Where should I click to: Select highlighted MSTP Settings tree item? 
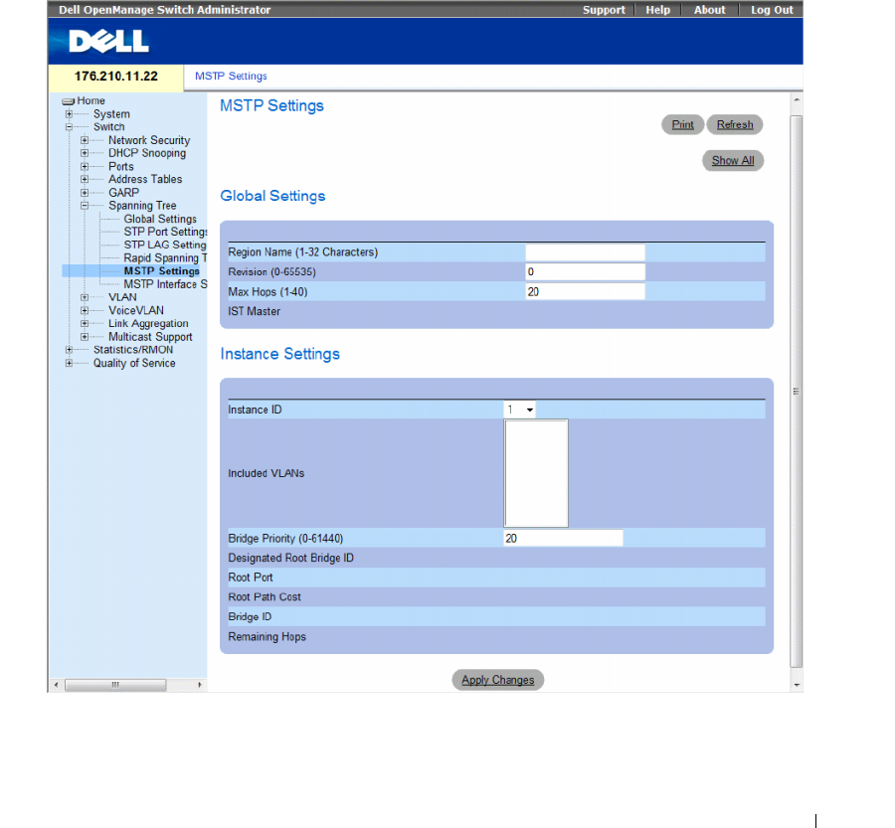click(161, 271)
